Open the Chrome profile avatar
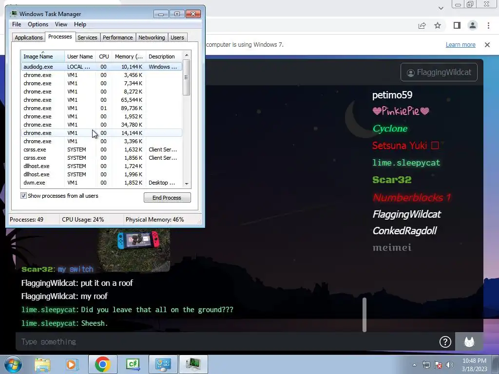Screen dimensions: 499x374 point(473,25)
